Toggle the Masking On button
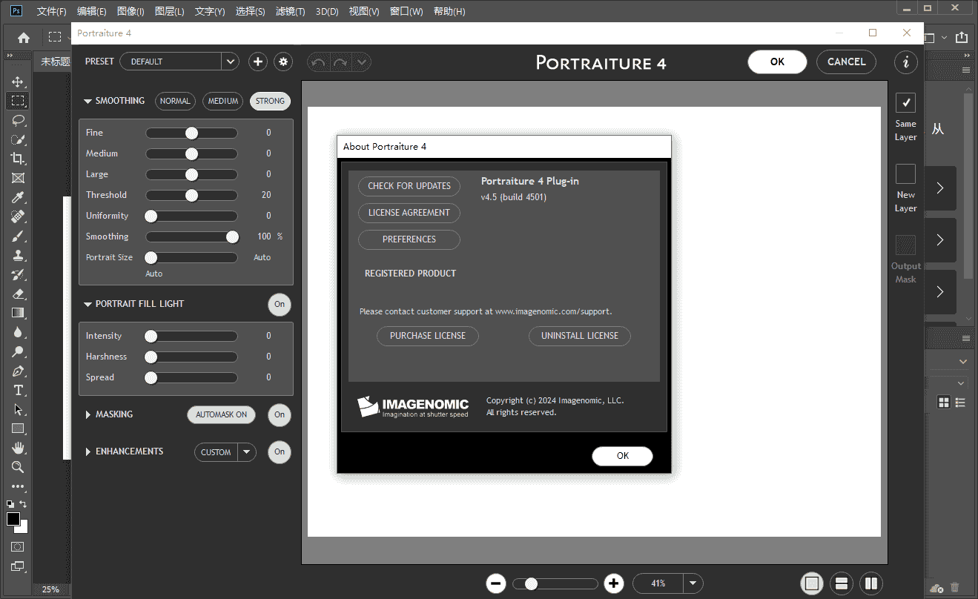The width and height of the screenshot is (978, 599). click(x=280, y=414)
